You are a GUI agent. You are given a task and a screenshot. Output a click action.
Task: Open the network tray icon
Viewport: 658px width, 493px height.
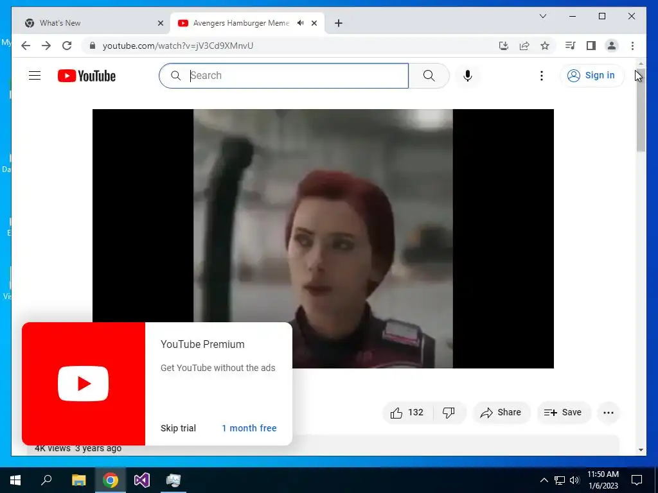560,480
